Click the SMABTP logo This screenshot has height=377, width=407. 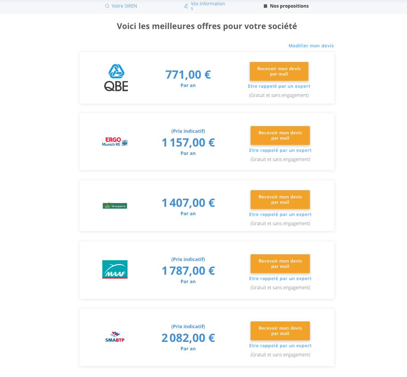point(115,337)
